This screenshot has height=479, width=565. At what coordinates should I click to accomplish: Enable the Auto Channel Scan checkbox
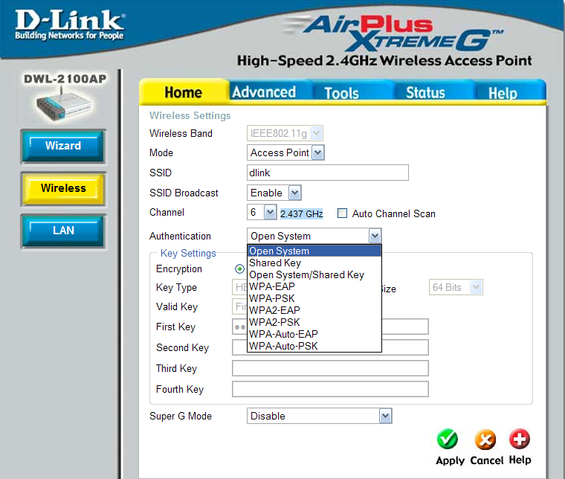342,213
